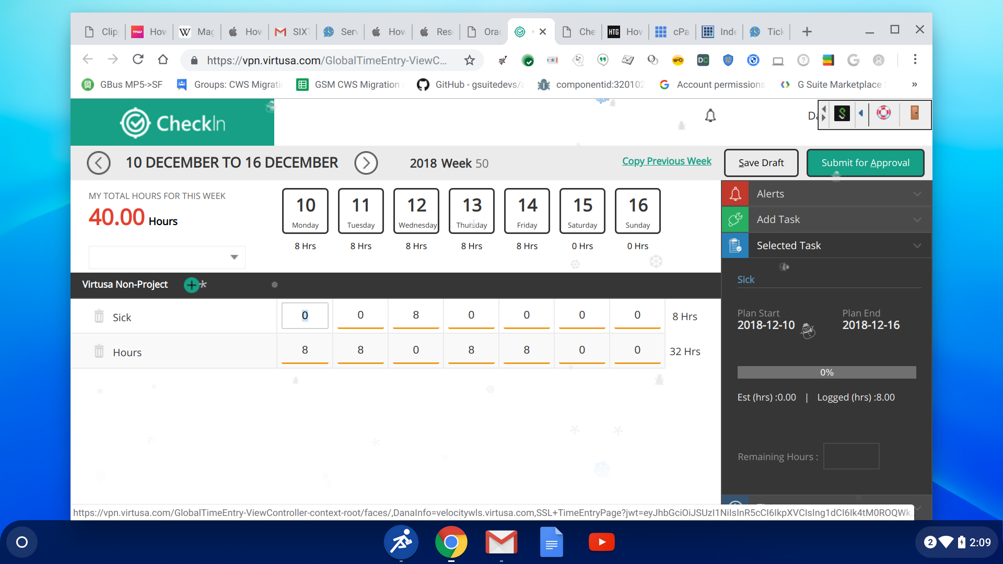This screenshot has width=1003, height=564.
Task: Click the 0% progress bar
Action: [826, 372]
